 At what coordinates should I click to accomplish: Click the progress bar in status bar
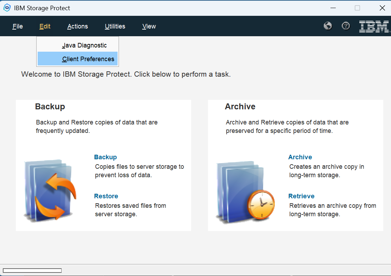[x=32, y=270]
